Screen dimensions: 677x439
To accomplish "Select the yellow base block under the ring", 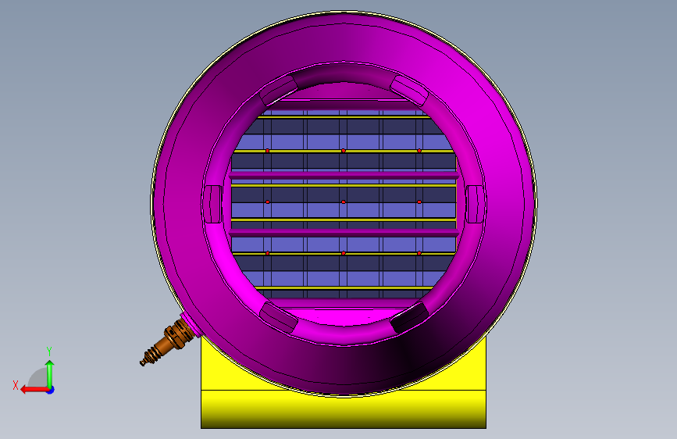I will coord(344,409).
